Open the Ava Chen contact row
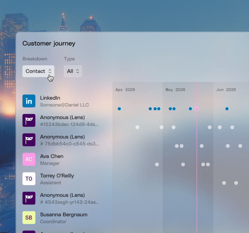Screen dimensions: 249x233 pos(61,159)
